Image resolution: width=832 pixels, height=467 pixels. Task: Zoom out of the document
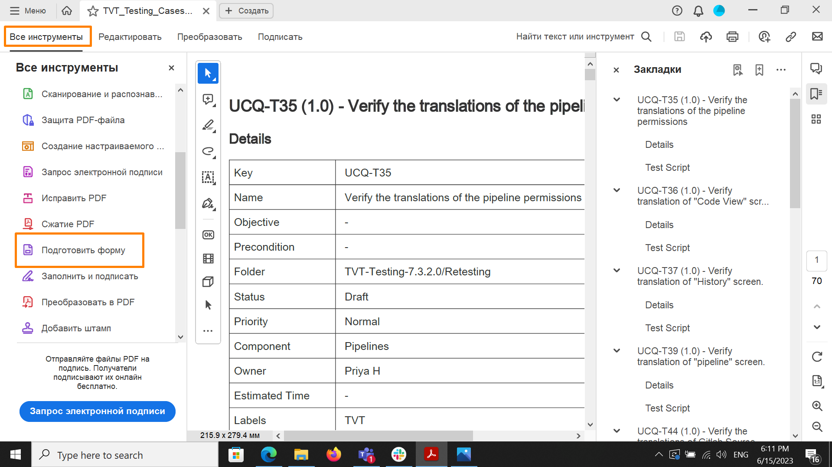click(817, 427)
